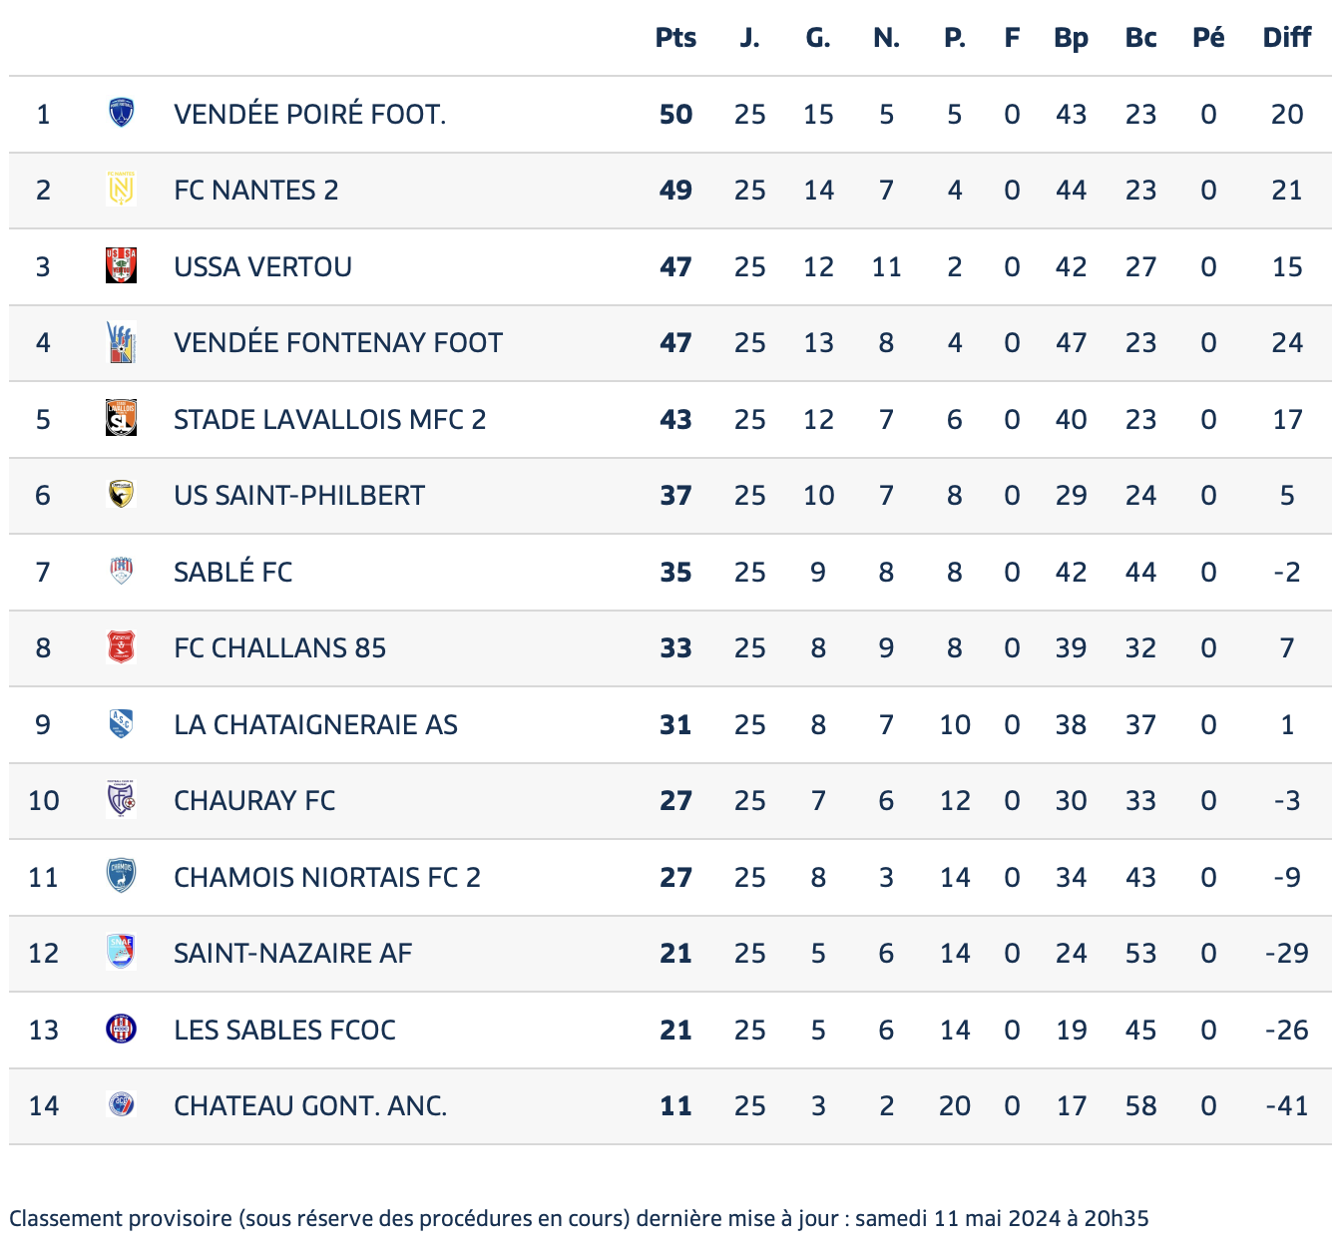Image resolution: width=1339 pixels, height=1253 pixels.
Task: Click the Saint-Nazaire AF badge
Action: 121,952
